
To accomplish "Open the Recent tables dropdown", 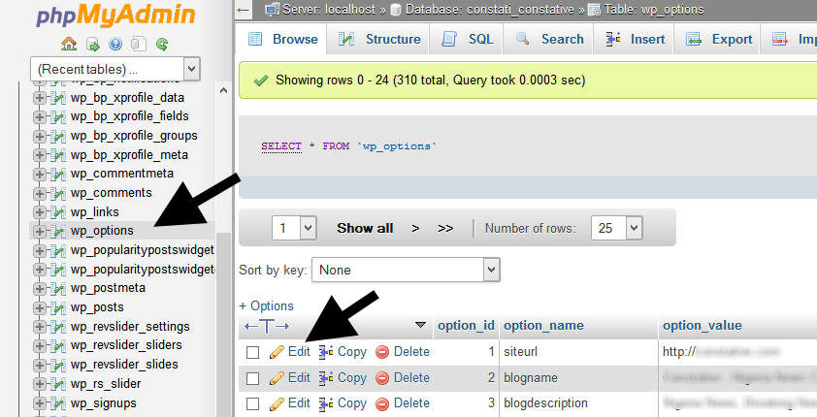I will pos(115,69).
